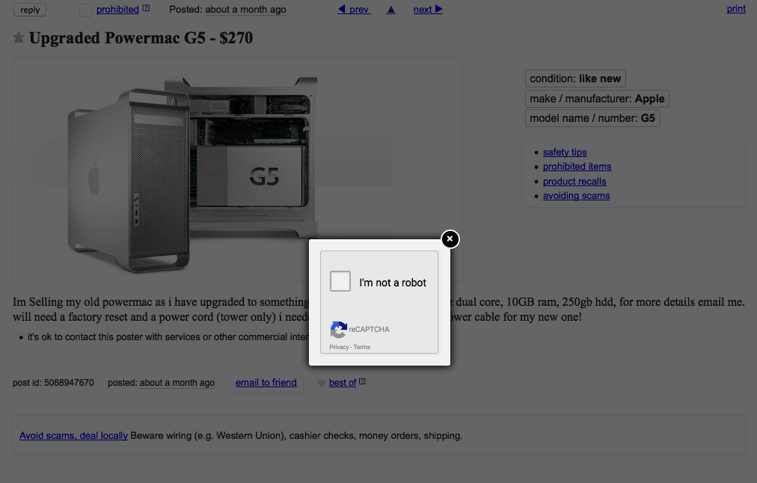Click the post id 5088947670 text
Image resolution: width=757 pixels, height=483 pixels.
tap(54, 383)
